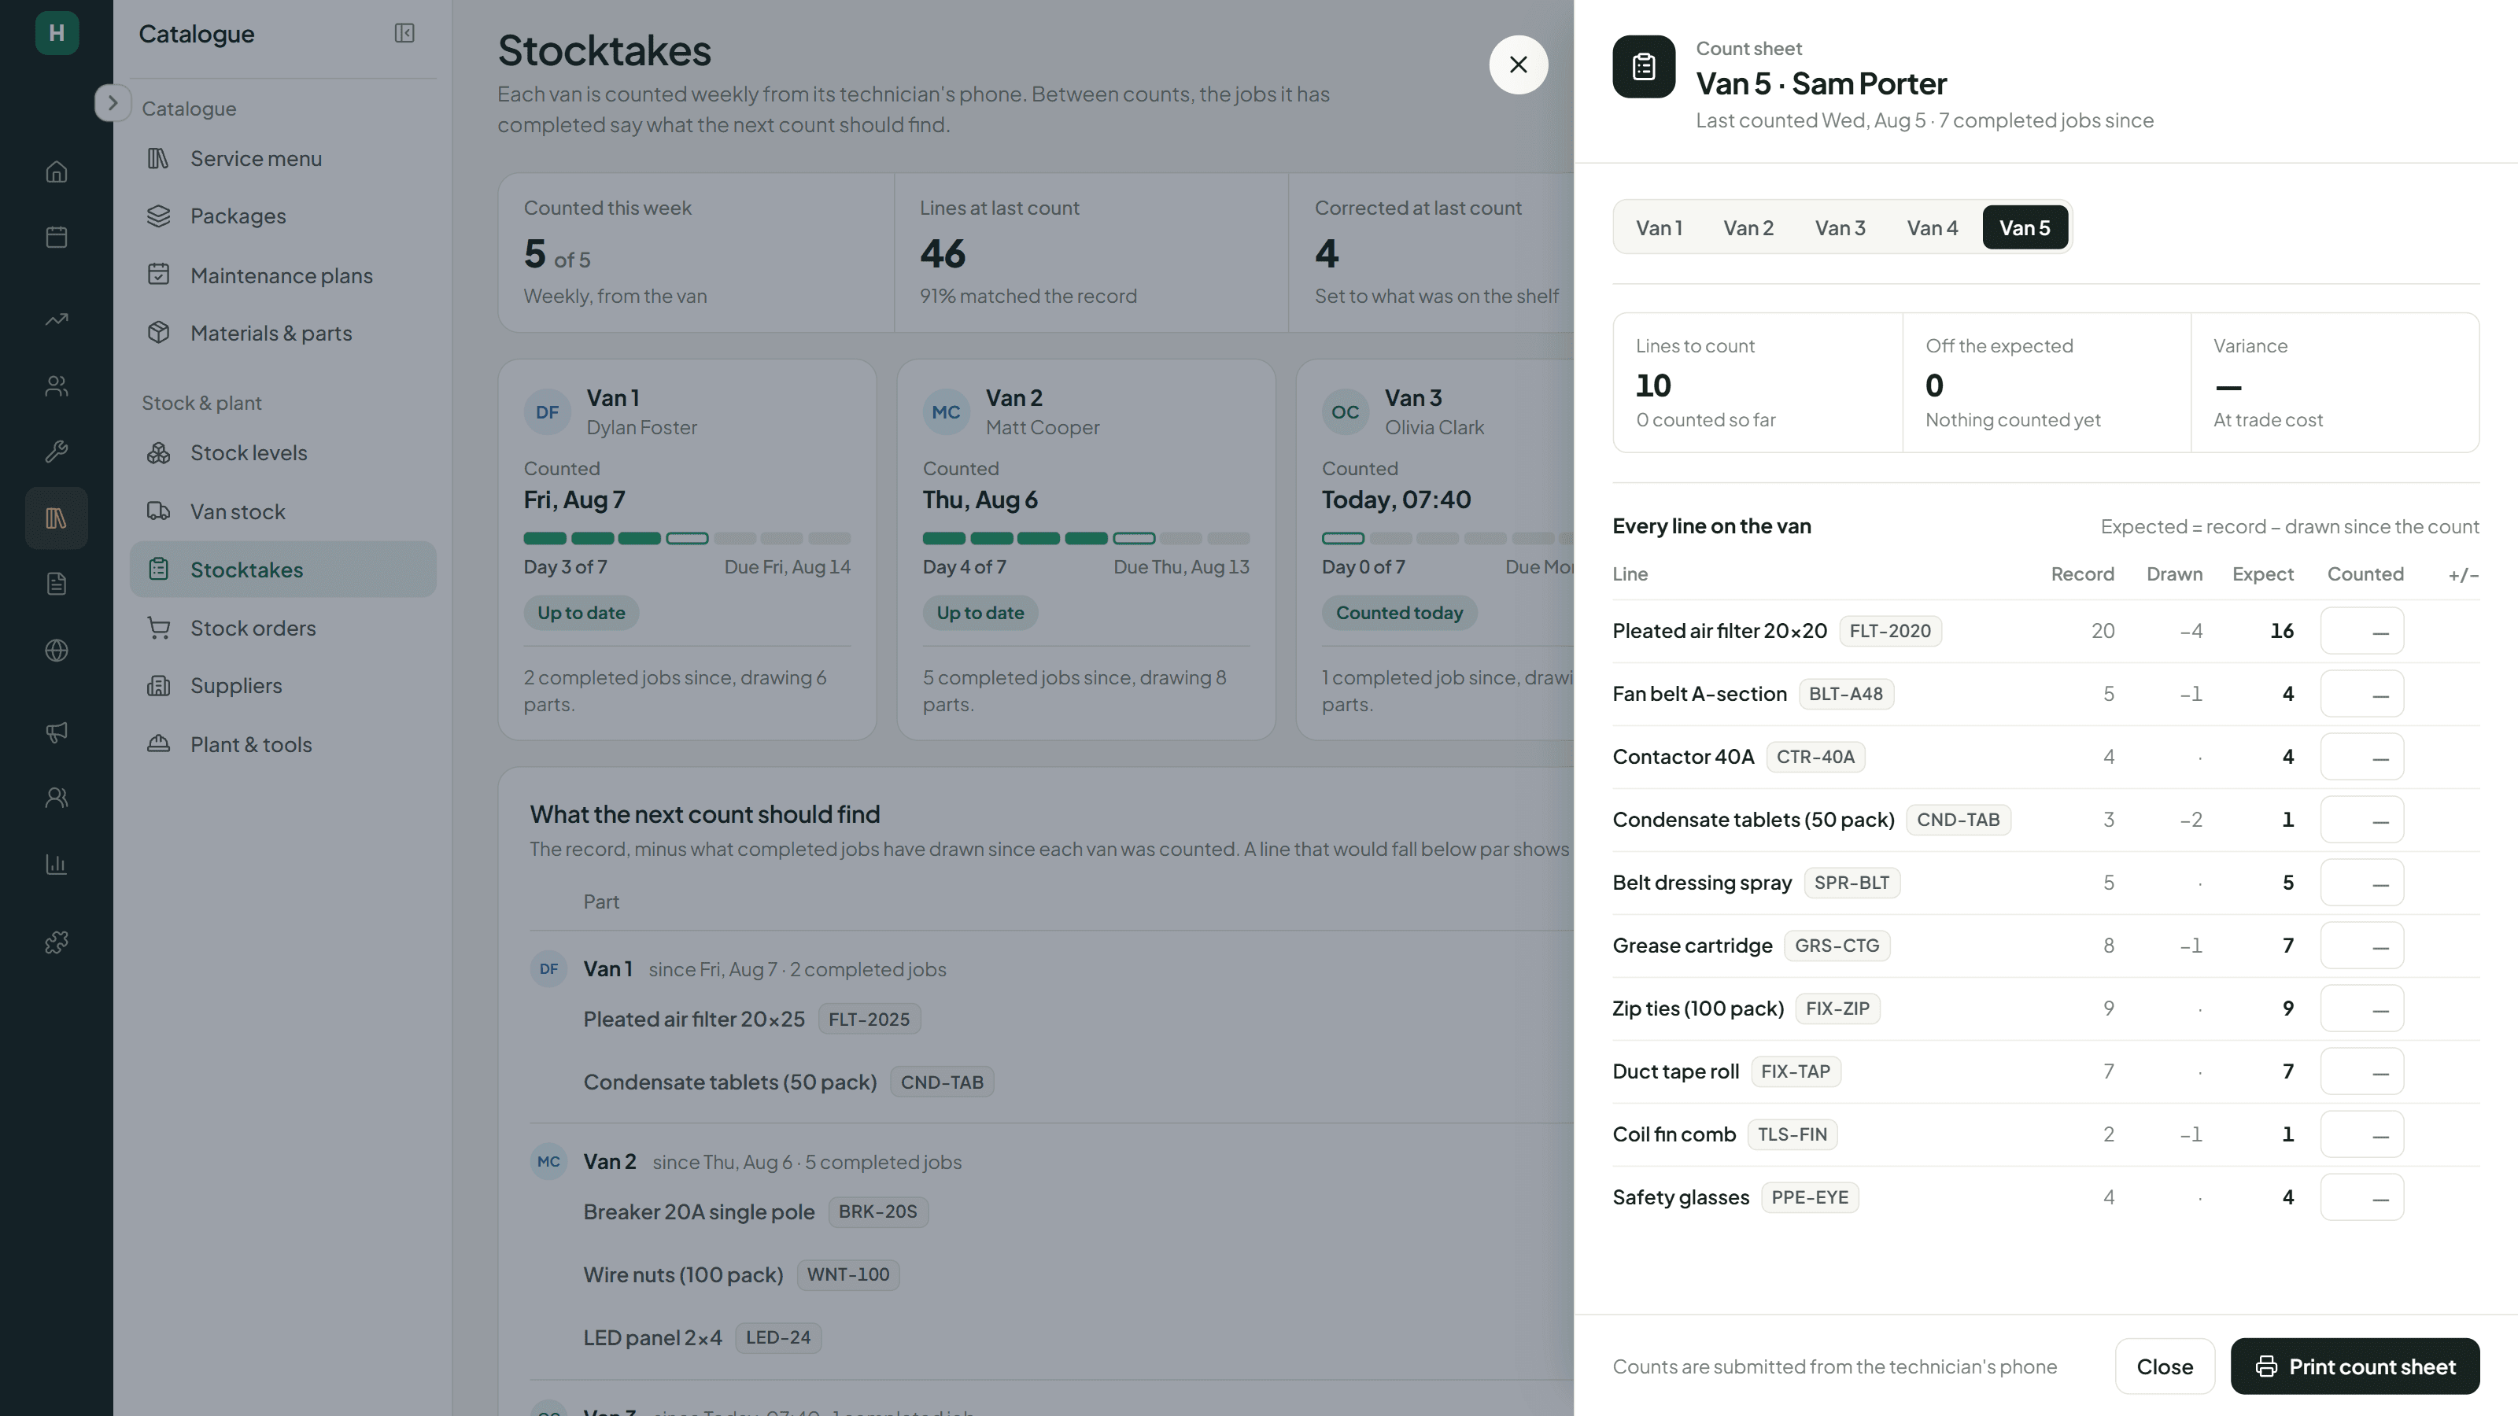
Task: Click counted field for Pleated air filter 20×20
Action: [2361, 631]
